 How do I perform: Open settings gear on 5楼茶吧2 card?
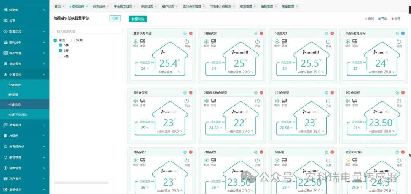256,33
